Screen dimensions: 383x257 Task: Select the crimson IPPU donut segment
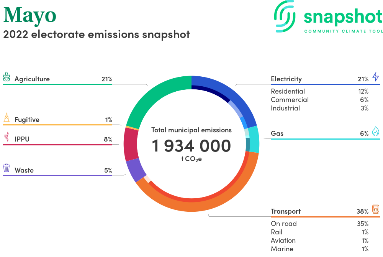click(131, 144)
